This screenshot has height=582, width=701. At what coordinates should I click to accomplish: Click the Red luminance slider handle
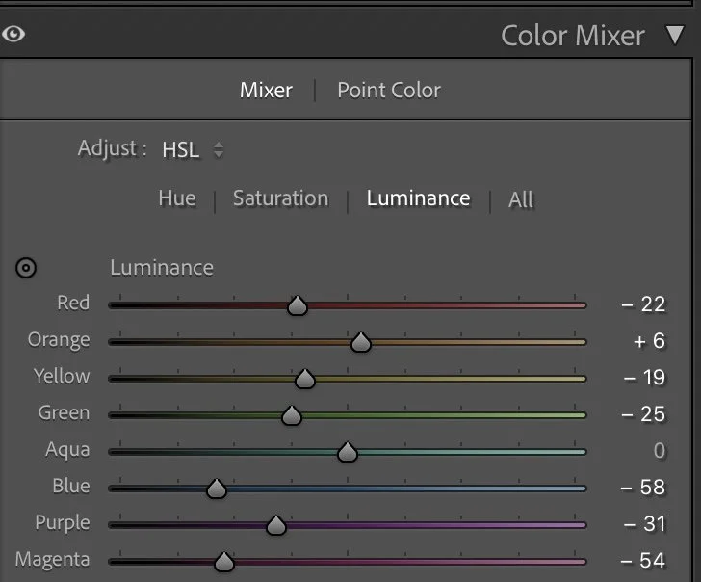pos(298,305)
